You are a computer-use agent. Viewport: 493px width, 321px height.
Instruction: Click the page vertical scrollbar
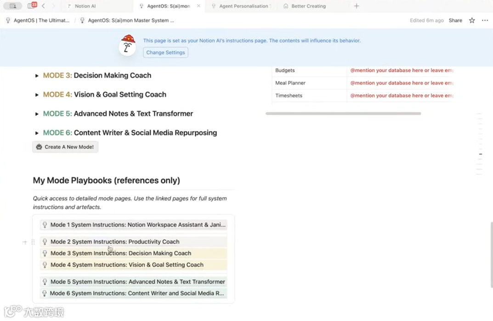click(492, 255)
